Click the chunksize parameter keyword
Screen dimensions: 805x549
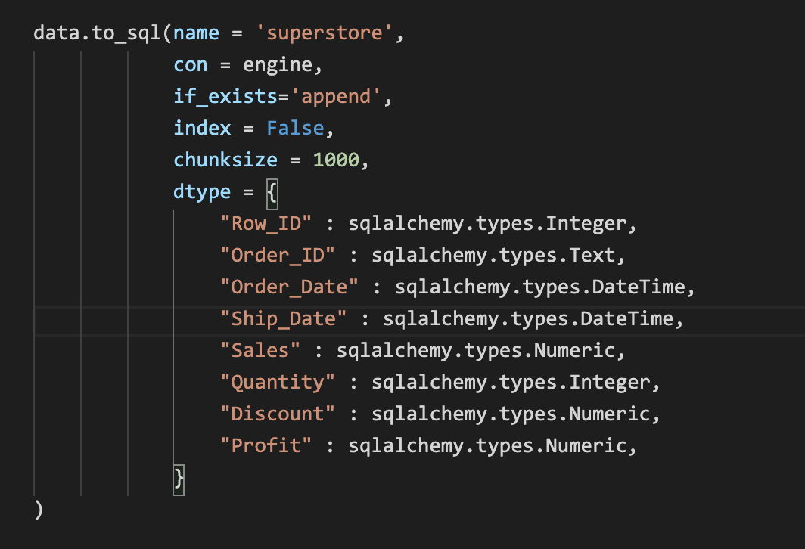point(225,160)
